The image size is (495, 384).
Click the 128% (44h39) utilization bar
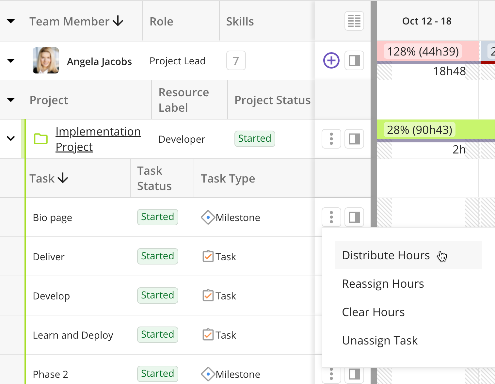423,52
